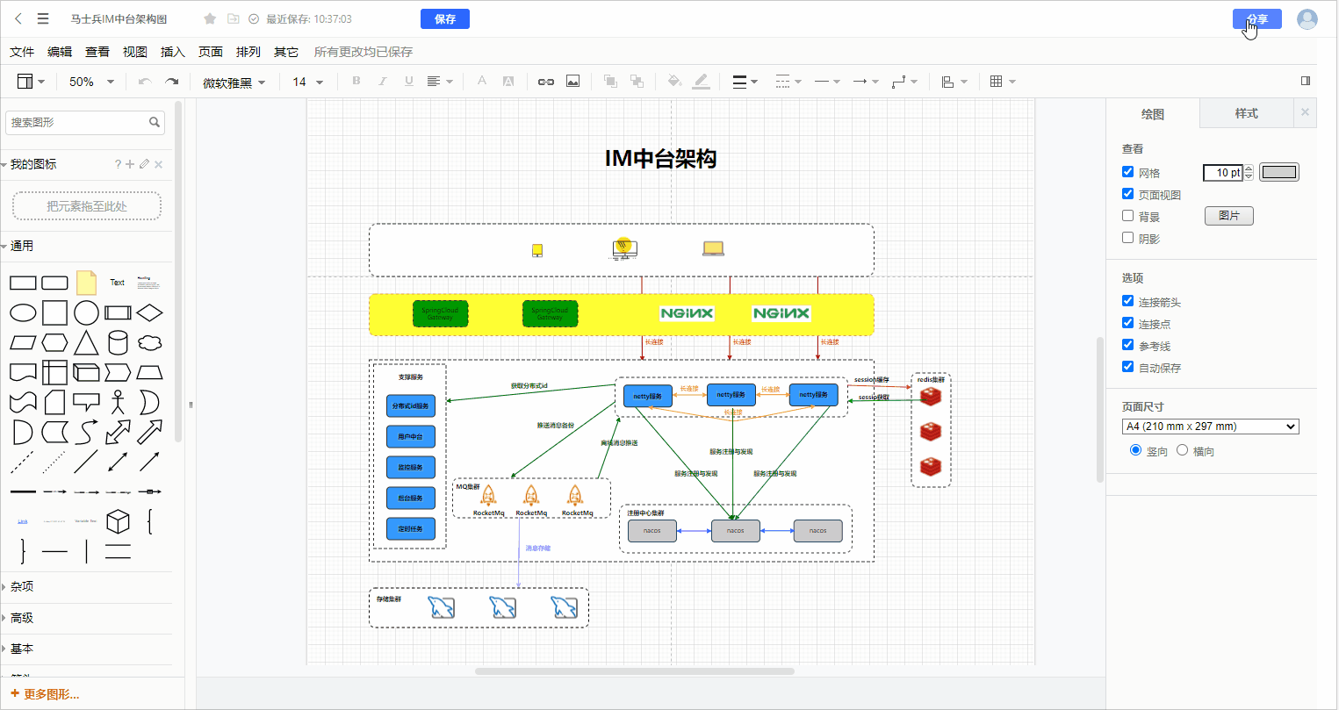Toggle underline text formatting
1339x710 pixels.
pos(408,82)
